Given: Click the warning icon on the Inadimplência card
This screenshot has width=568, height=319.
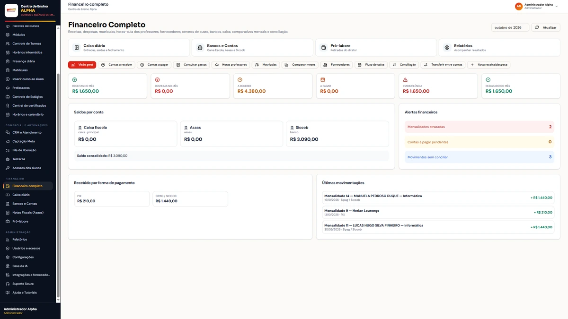Looking at the screenshot, I should click(405, 80).
